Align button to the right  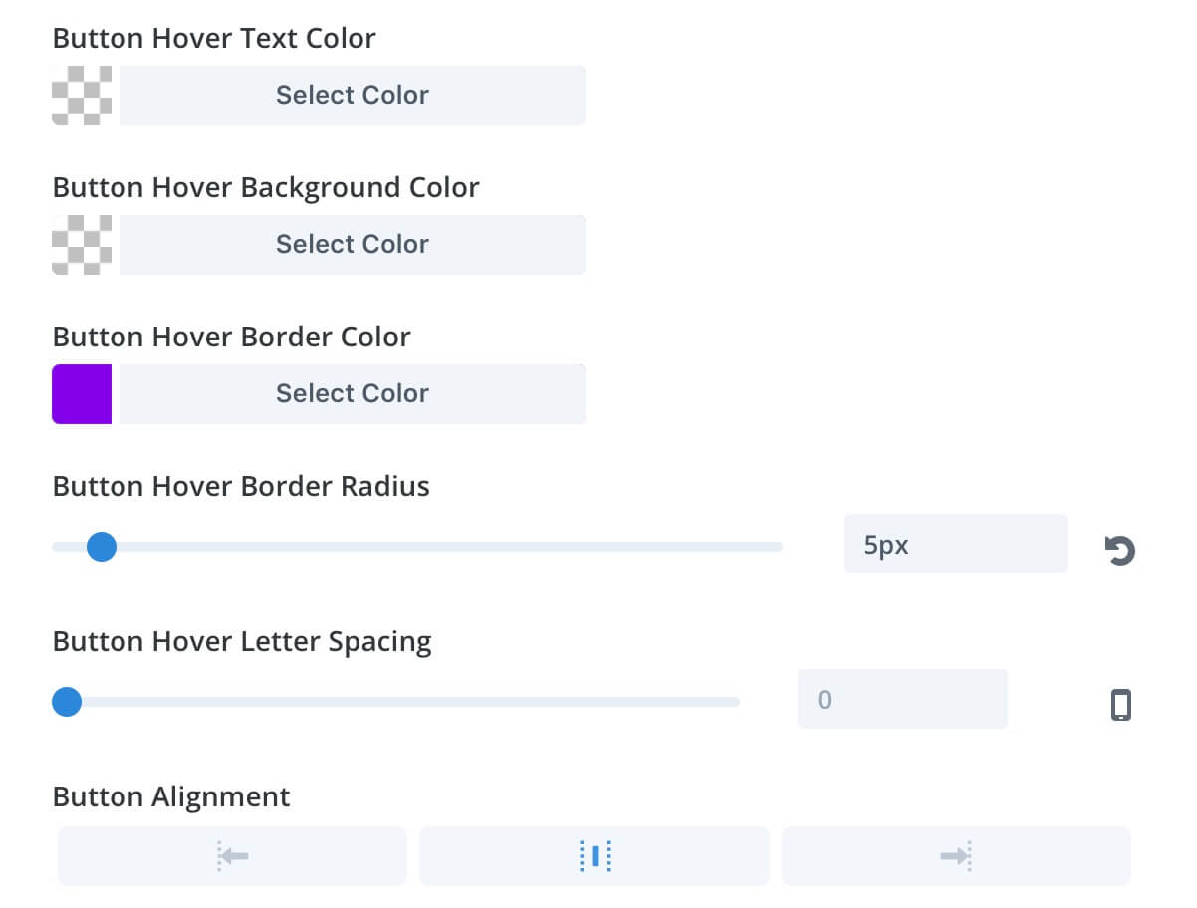point(956,855)
